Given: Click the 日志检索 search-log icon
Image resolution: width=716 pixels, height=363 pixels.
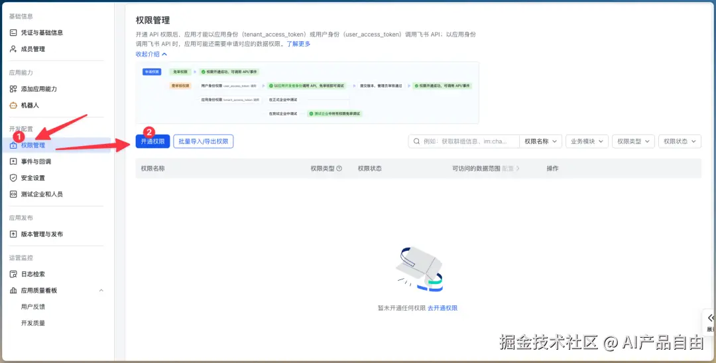Looking at the screenshot, I should coord(13,274).
